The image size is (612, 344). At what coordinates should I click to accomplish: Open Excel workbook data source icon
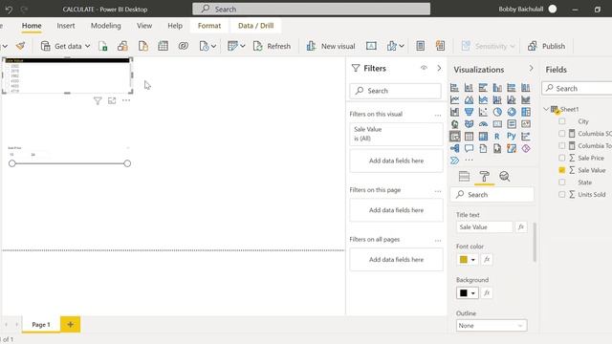pyautogui.click(x=102, y=46)
